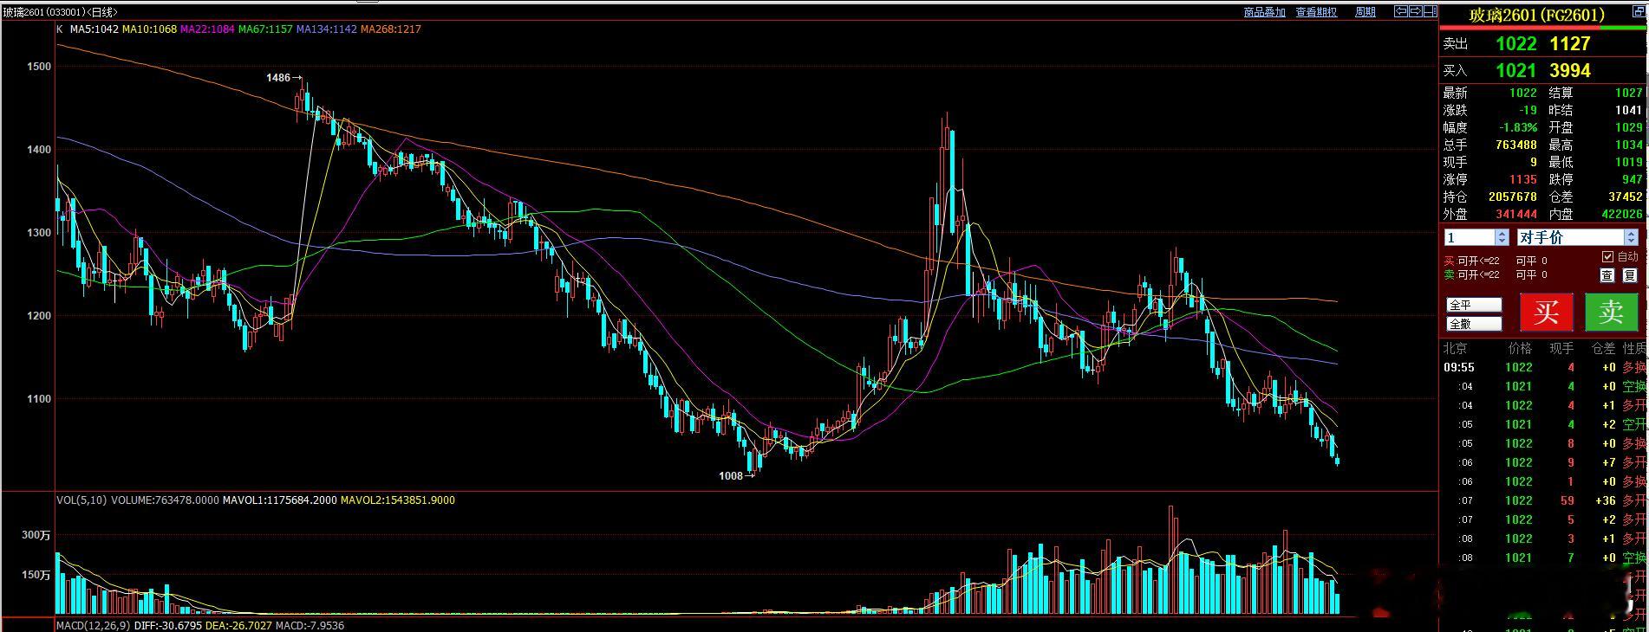The image size is (1649, 632).
Task: Click the 仓差 value 37452
Action: click(x=1625, y=197)
